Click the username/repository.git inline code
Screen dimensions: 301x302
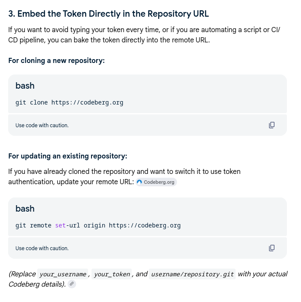pyautogui.click(x=192, y=274)
